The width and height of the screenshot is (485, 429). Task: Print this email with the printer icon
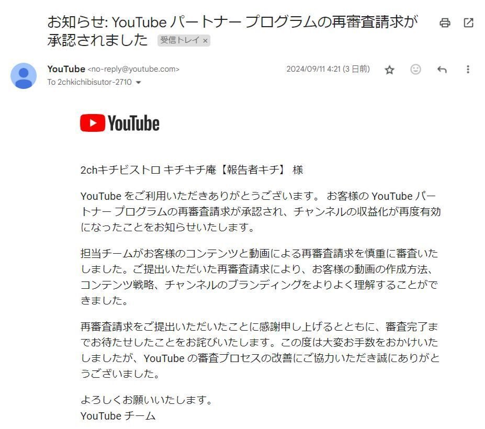pyautogui.click(x=445, y=22)
